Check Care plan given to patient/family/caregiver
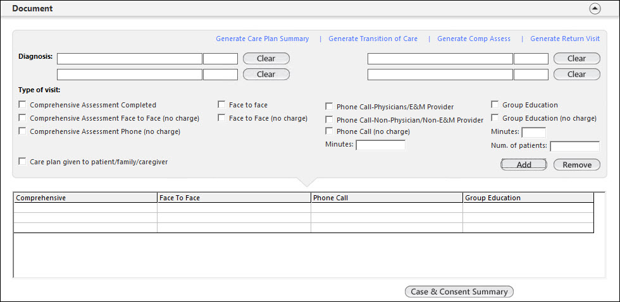This screenshot has height=302, width=620. click(x=23, y=162)
